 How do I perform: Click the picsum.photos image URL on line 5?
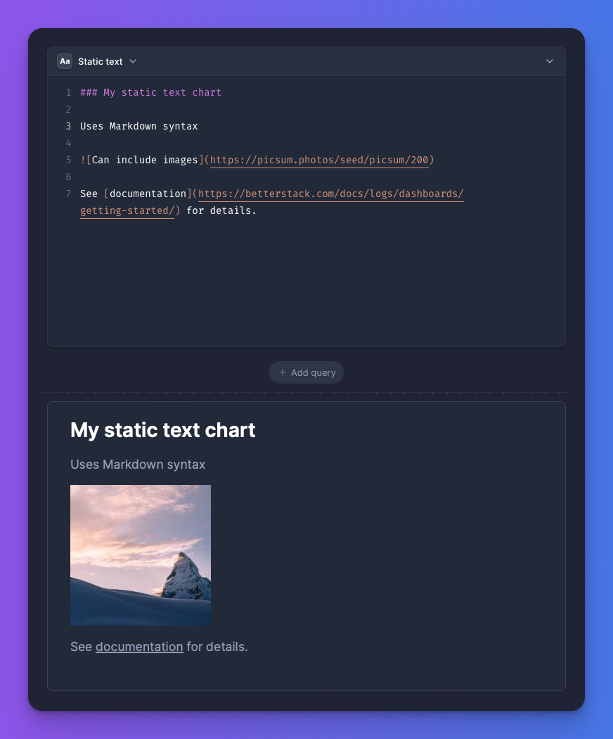[318, 160]
